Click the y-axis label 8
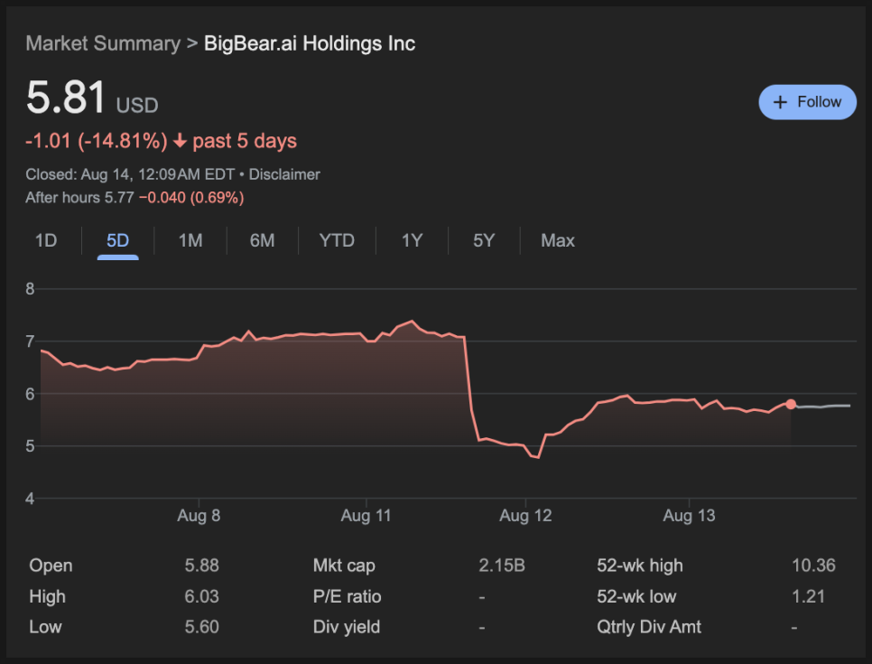 [x=30, y=289]
